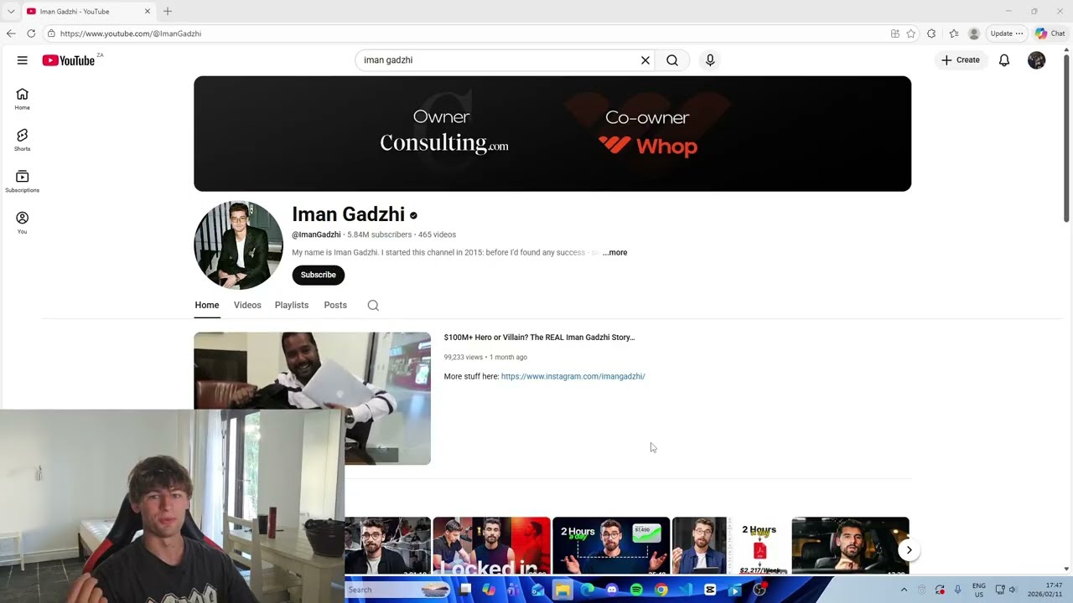This screenshot has height=603, width=1073.
Task: Open the browser profile icon
Action: pyautogui.click(x=974, y=33)
